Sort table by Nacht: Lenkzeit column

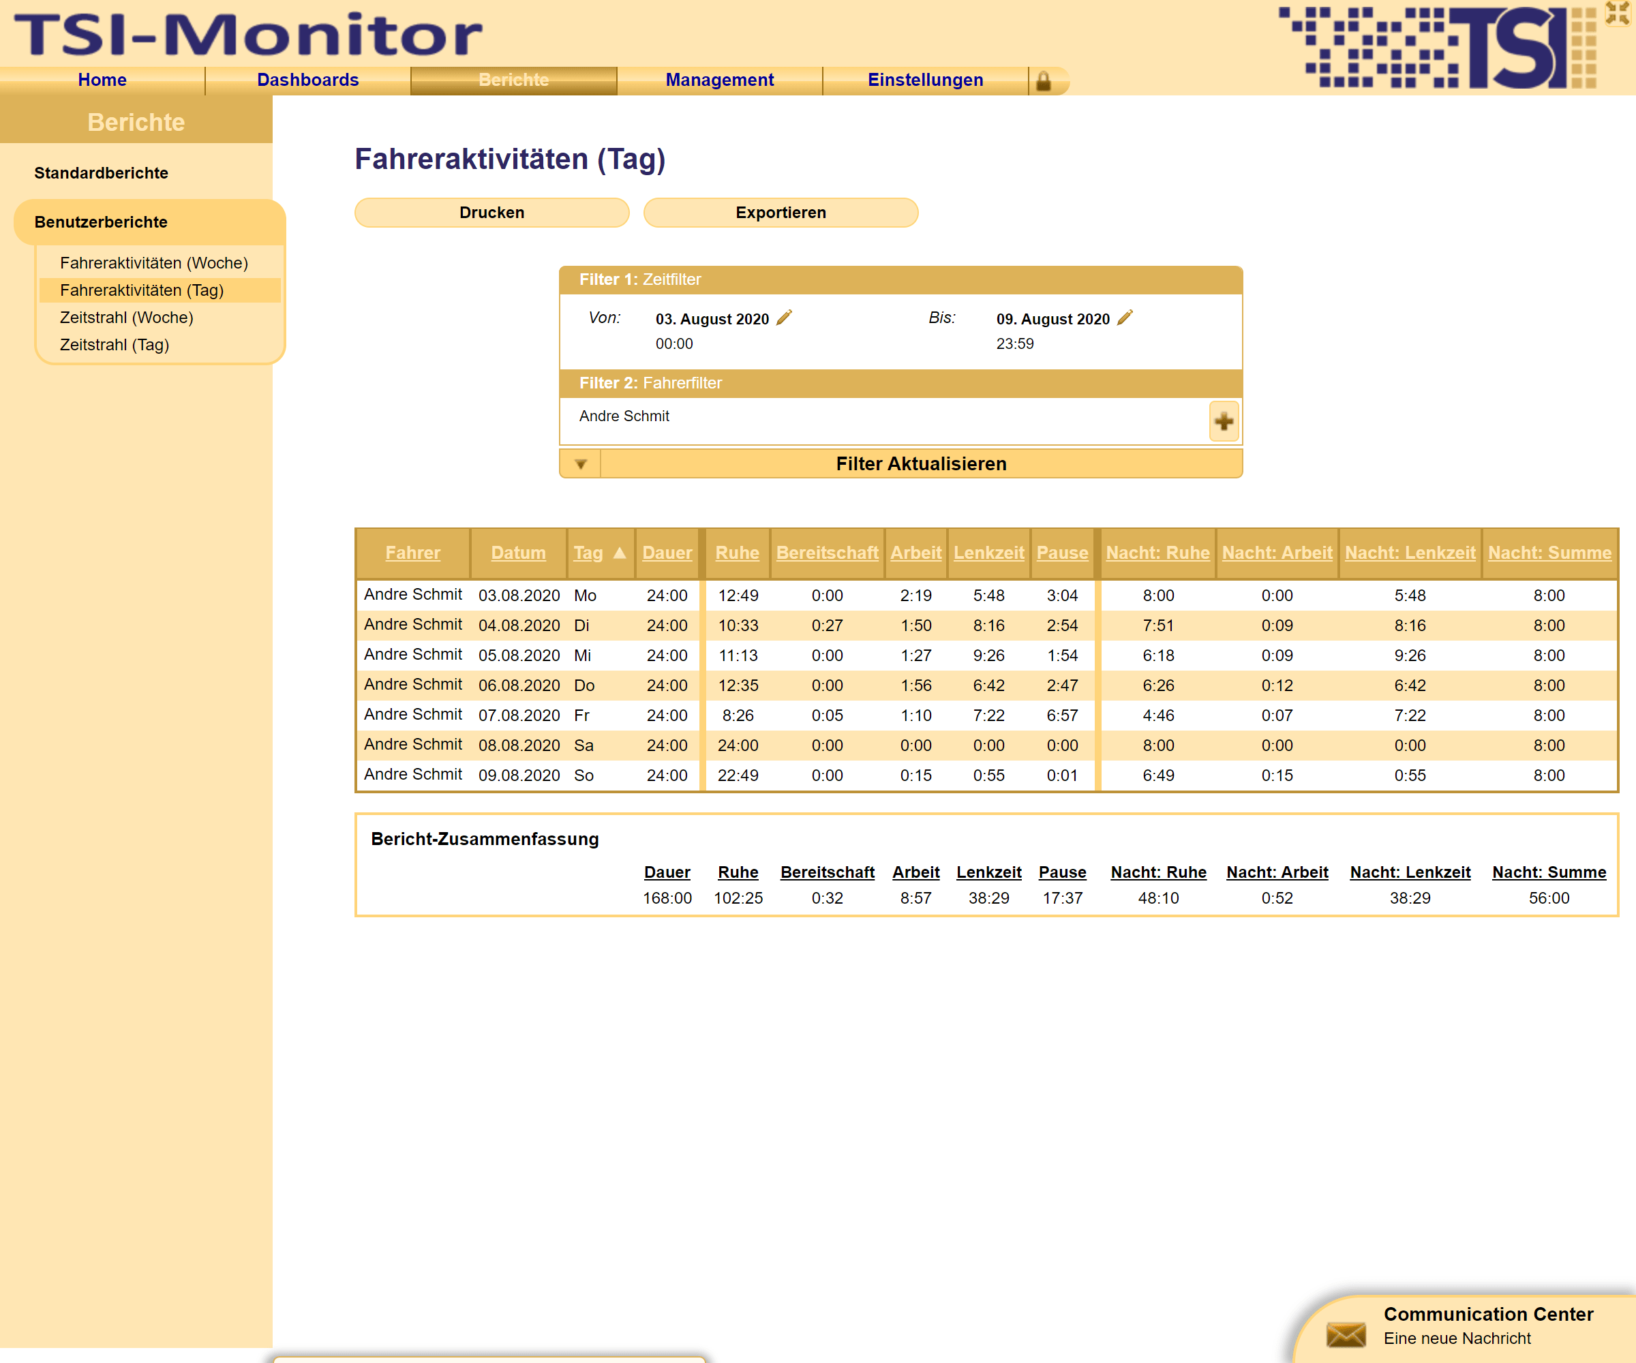coord(1410,552)
